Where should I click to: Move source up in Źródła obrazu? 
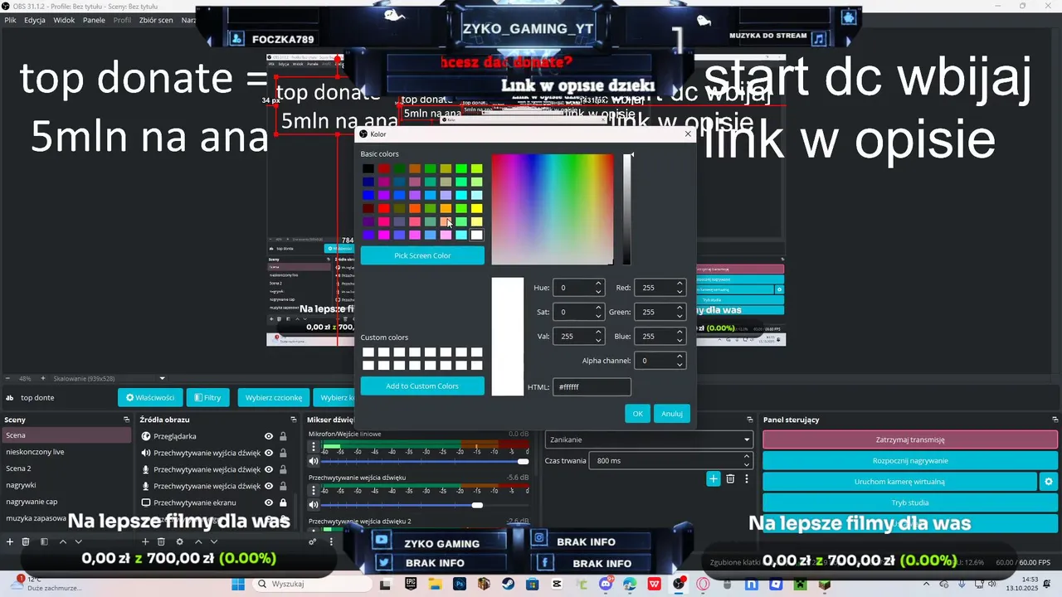pyautogui.click(x=197, y=541)
